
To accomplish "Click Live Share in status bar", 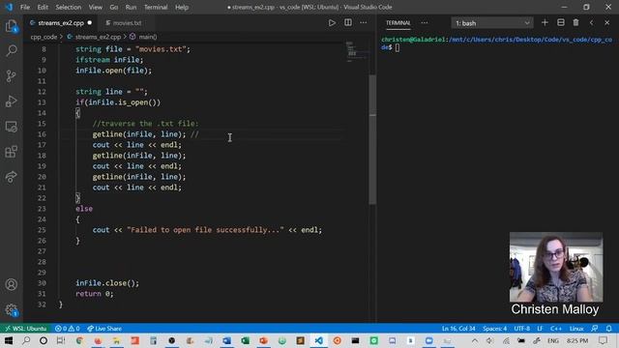I will (104, 329).
